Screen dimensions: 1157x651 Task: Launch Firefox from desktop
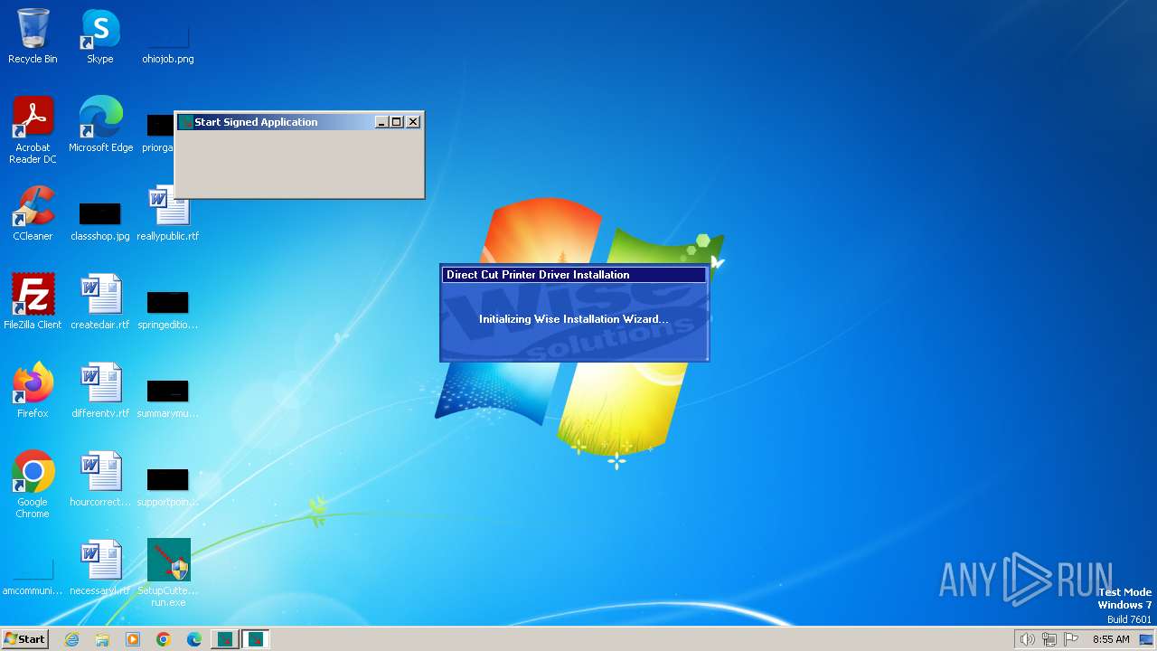coord(33,391)
